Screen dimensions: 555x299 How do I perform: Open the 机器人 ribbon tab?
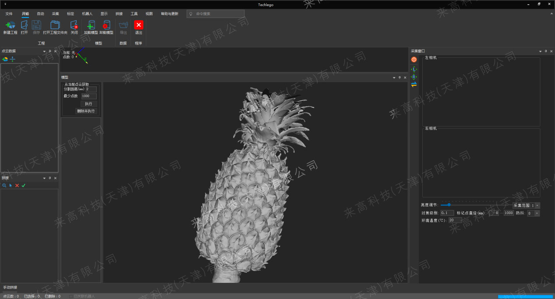[x=87, y=14]
